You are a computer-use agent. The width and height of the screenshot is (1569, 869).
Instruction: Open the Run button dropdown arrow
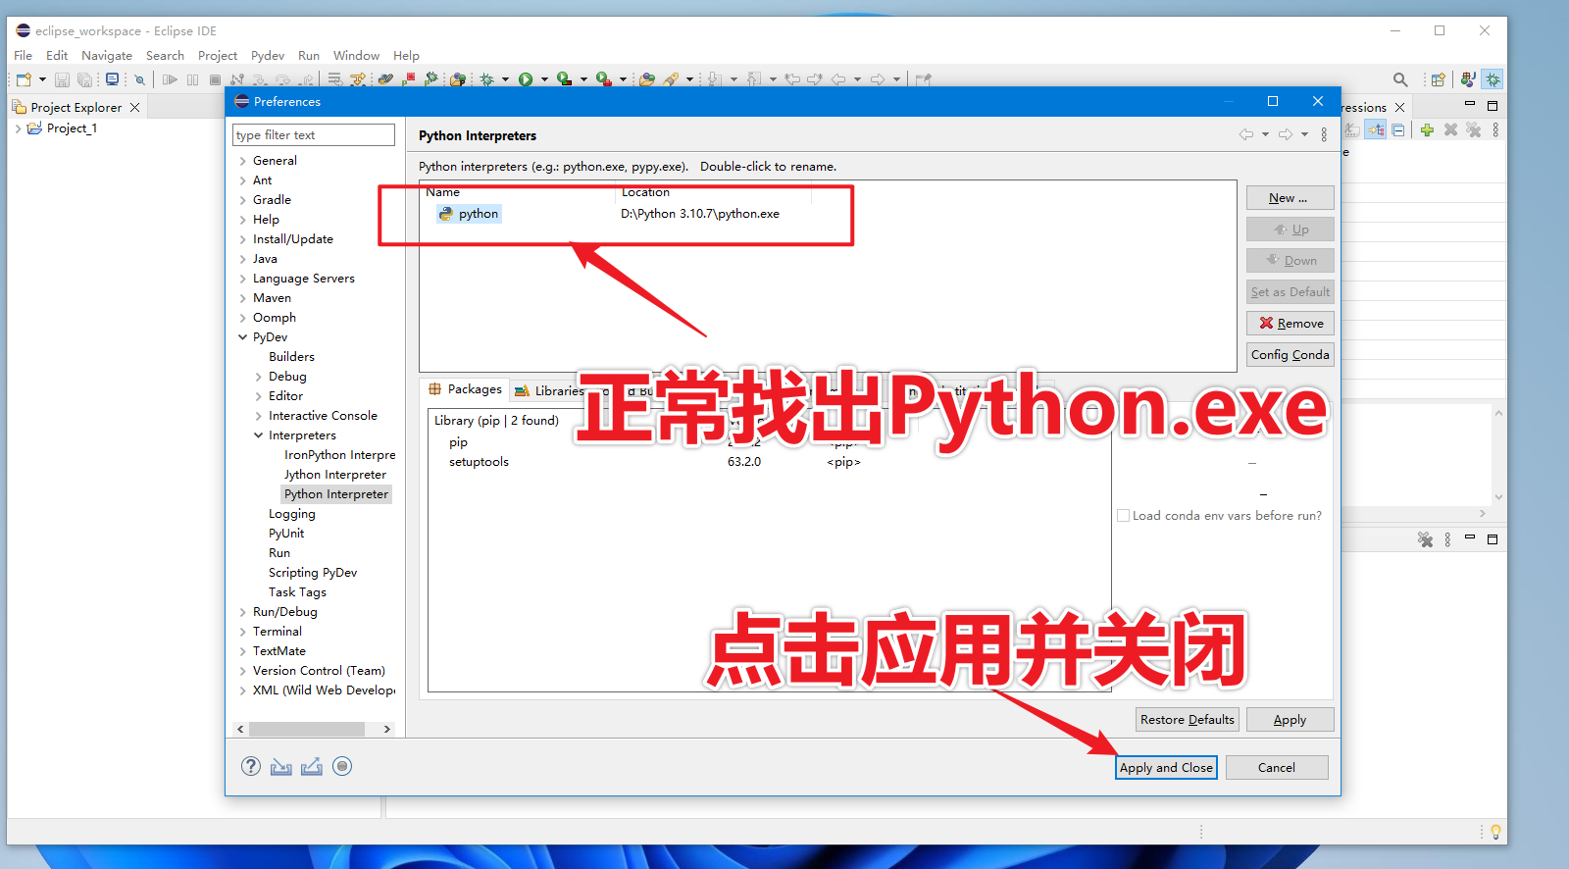click(x=544, y=79)
